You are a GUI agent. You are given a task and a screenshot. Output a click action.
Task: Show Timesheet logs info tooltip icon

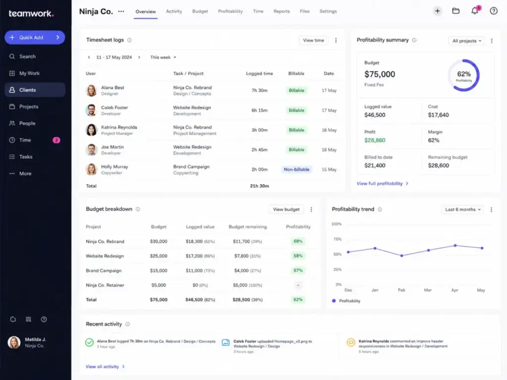coord(129,40)
